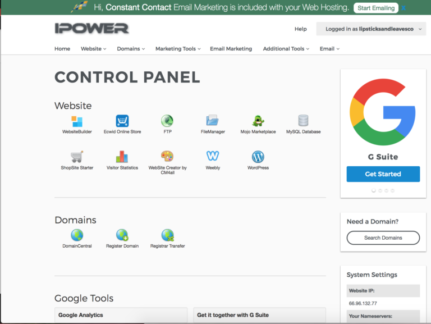Expand the Website menu dropdown

coord(94,49)
